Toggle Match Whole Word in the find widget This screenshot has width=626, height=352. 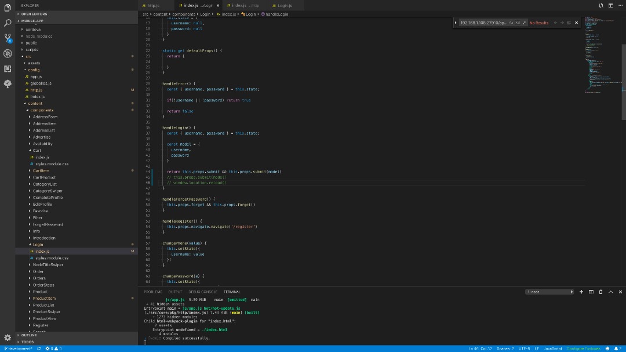tap(518, 23)
